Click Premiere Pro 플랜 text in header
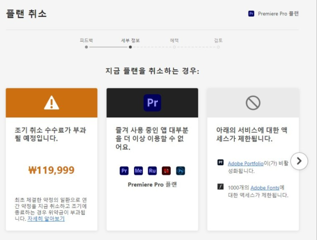Image resolution: width=317 pixels, height=240 pixels. (x=278, y=14)
